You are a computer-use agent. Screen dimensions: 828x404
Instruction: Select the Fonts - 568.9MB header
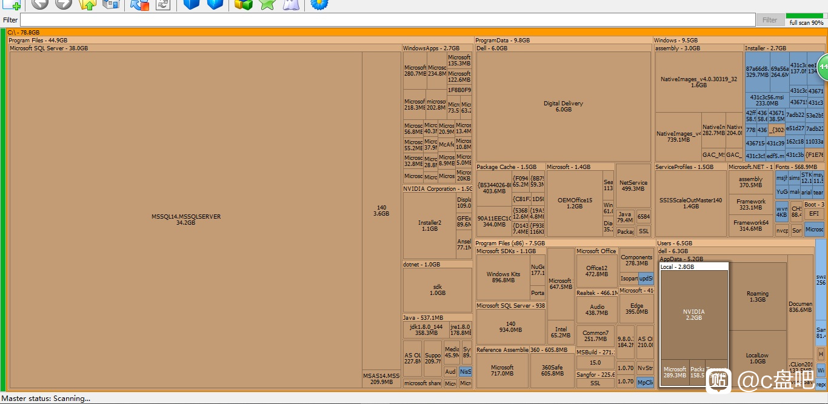pyautogui.click(x=799, y=167)
